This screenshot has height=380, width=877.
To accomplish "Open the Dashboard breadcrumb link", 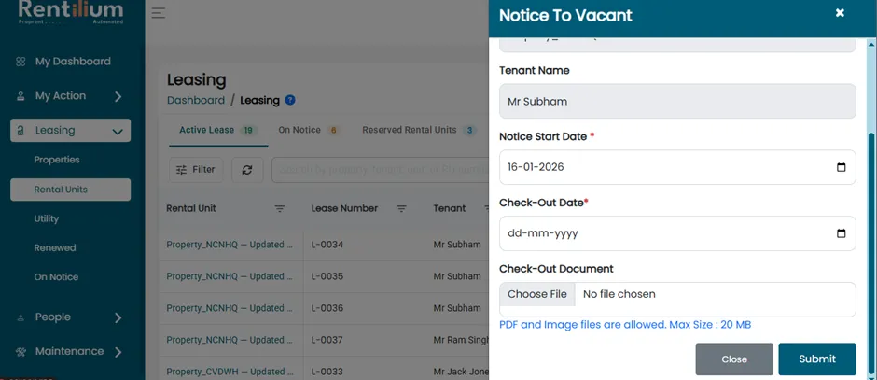I will click(196, 100).
